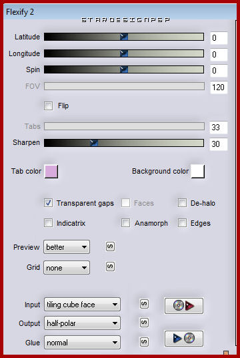Tick the Indicatrix checkbox
This screenshot has width=240, height=358.
click(48, 223)
